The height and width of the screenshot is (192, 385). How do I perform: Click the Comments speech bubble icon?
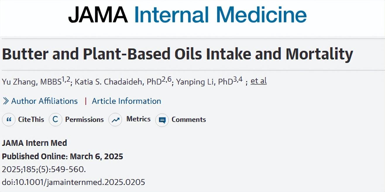click(162, 120)
